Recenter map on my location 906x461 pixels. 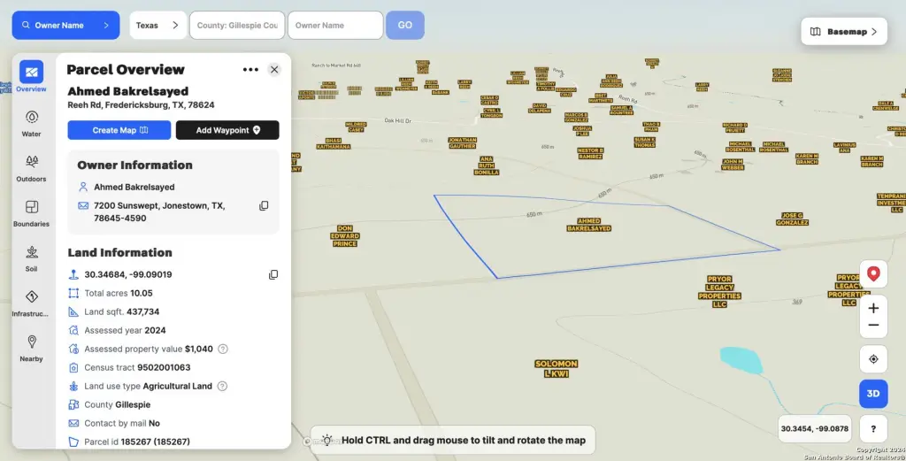(x=873, y=359)
